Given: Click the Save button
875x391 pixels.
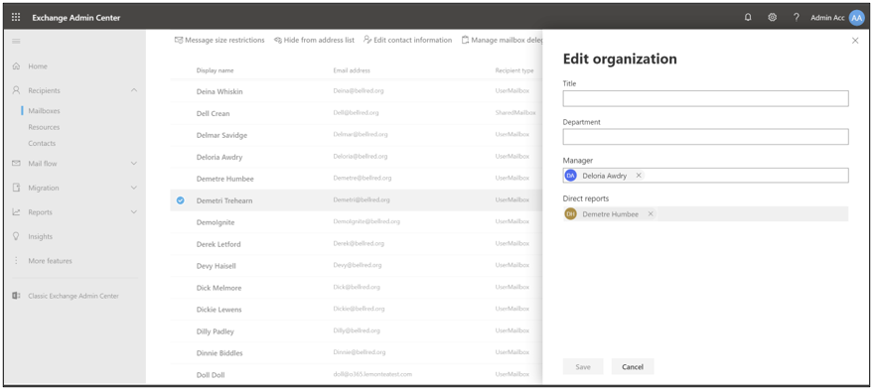Looking at the screenshot, I should click(x=583, y=366).
